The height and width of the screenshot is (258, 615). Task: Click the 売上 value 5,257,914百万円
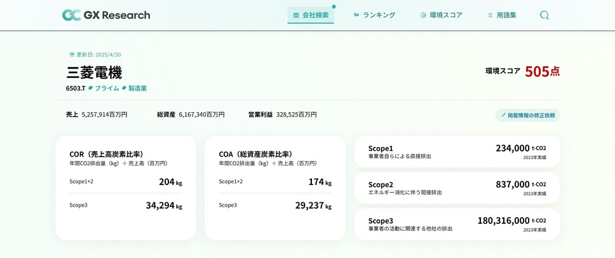104,115
